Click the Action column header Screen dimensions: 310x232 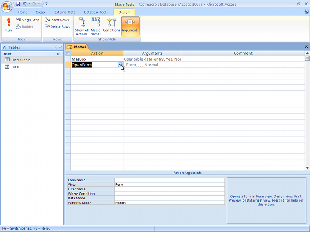pyautogui.click(x=97, y=53)
